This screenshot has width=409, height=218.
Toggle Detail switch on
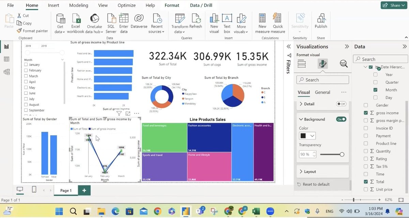pyautogui.click(x=341, y=104)
